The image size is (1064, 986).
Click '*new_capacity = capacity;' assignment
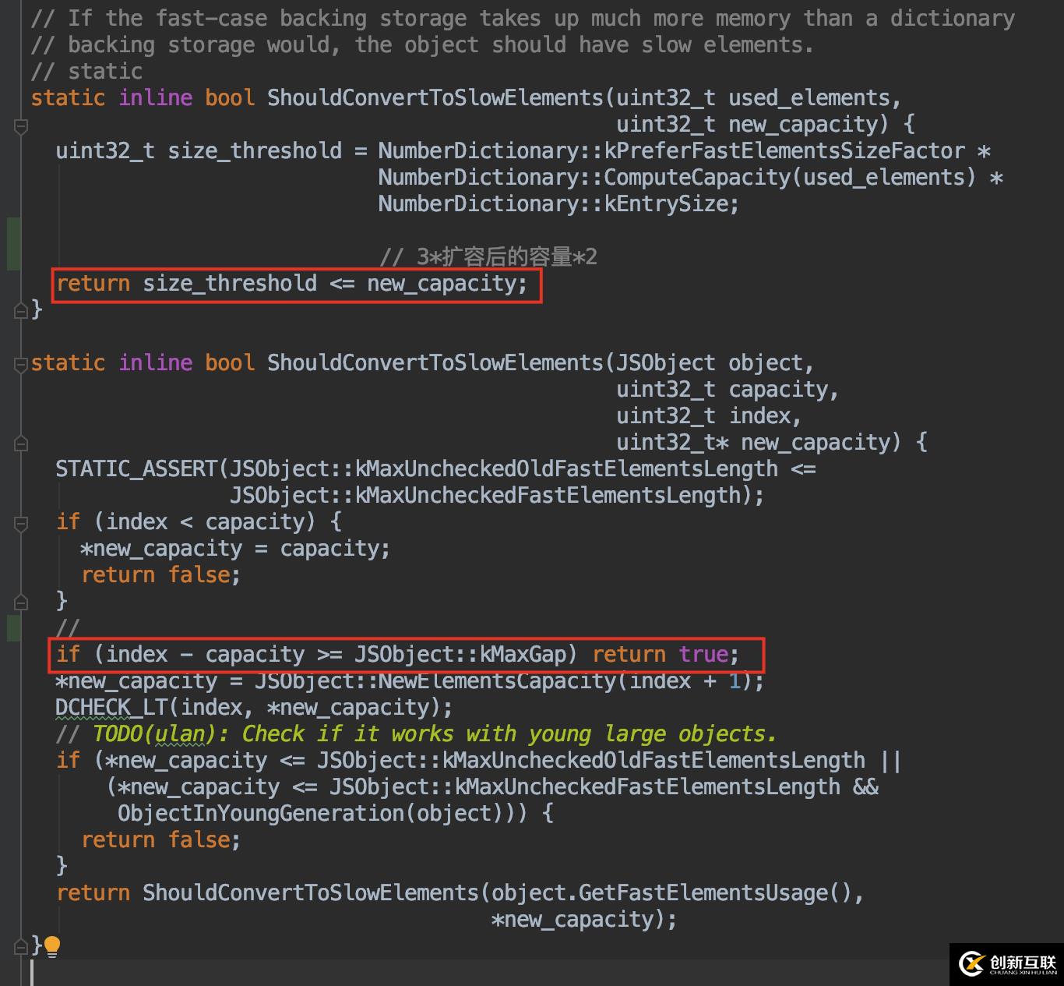coord(236,548)
